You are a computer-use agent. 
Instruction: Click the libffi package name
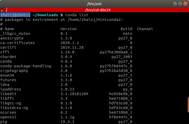(x=7, y=98)
